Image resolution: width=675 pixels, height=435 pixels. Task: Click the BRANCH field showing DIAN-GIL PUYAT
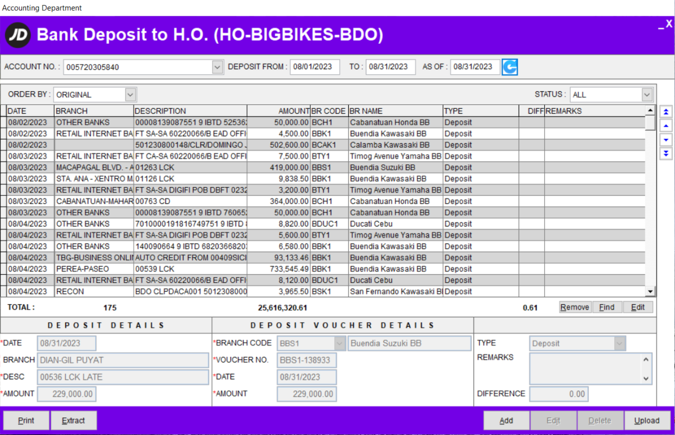pyautogui.click(x=123, y=360)
